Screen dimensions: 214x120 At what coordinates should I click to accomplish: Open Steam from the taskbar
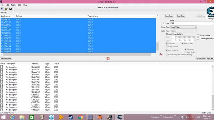(x=71, y=117)
